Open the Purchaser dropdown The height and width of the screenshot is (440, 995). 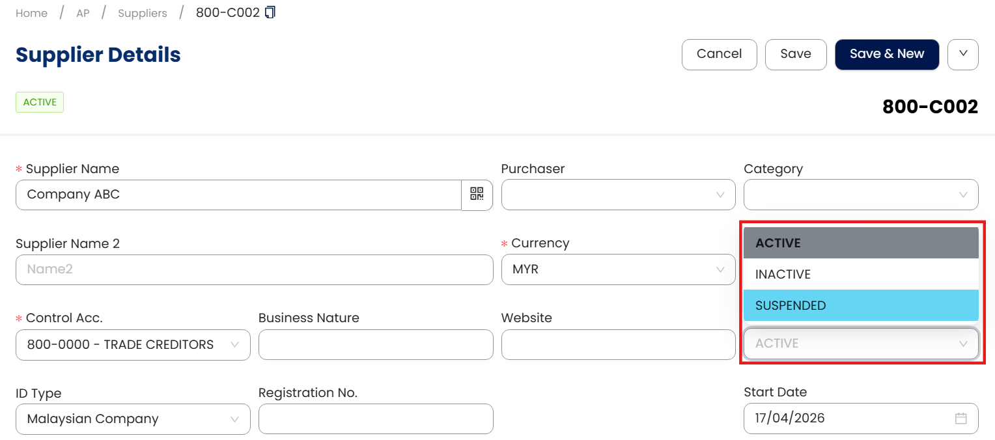coord(618,195)
